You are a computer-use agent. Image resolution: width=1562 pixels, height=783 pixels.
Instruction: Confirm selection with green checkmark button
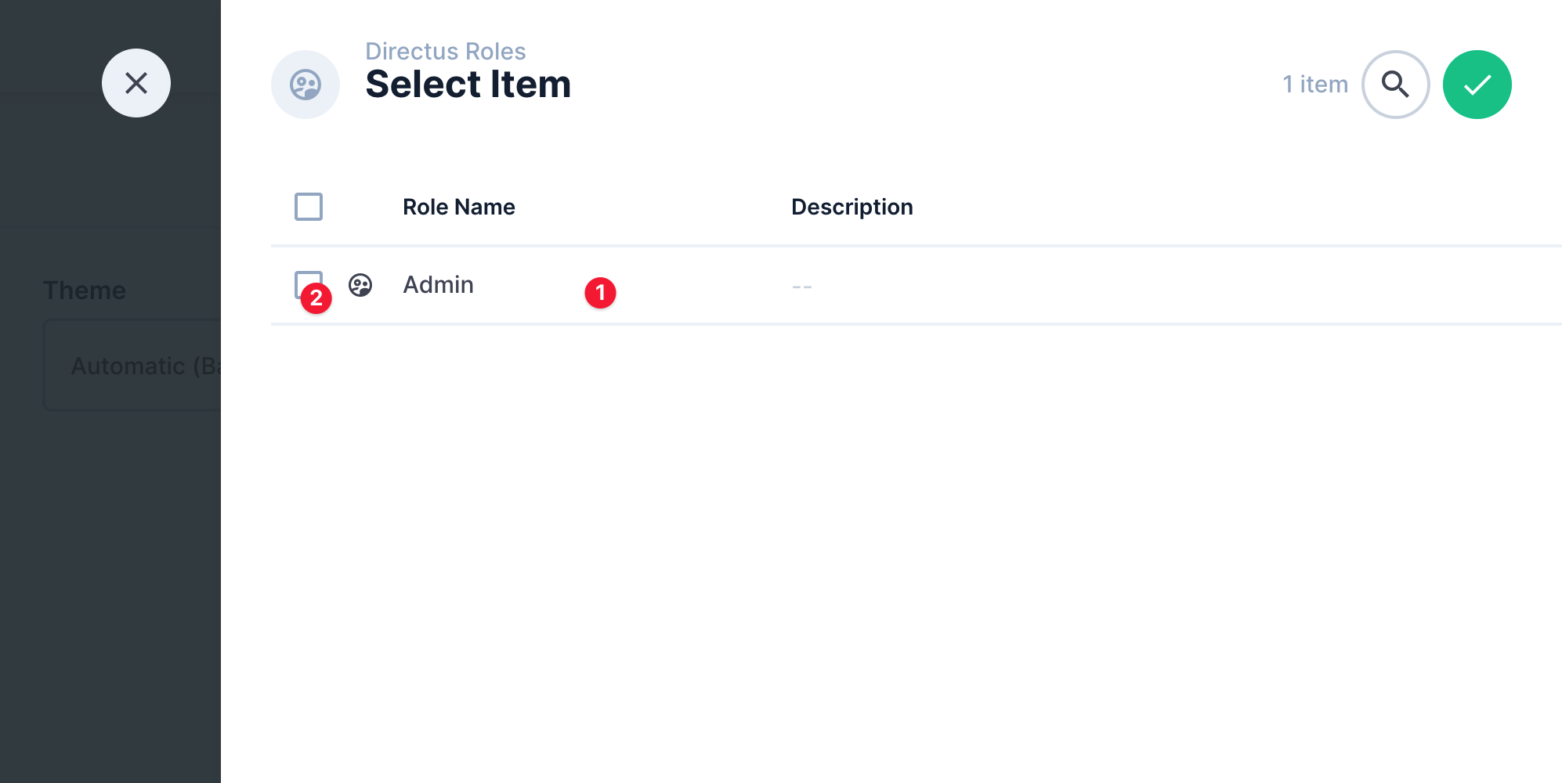pyautogui.click(x=1477, y=85)
